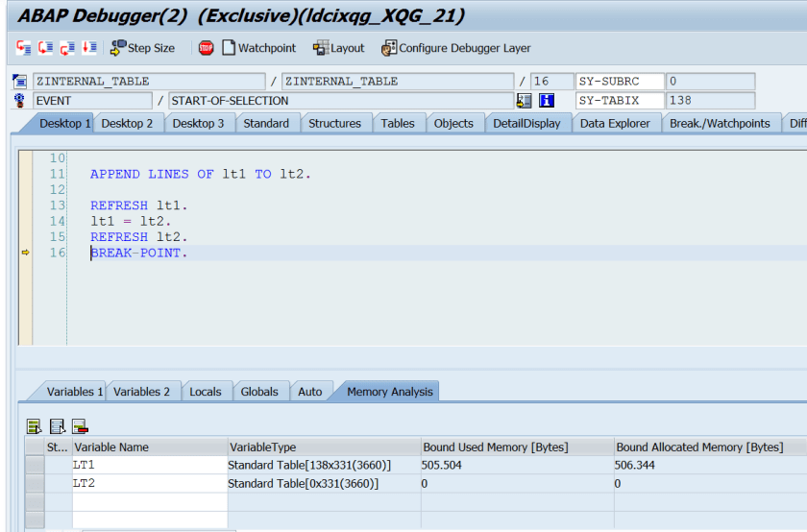This screenshot has height=532, width=807.
Task: Switch to the Locals variables tab
Action: (x=206, y=392)
